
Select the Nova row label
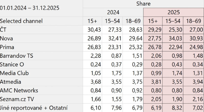7,38
